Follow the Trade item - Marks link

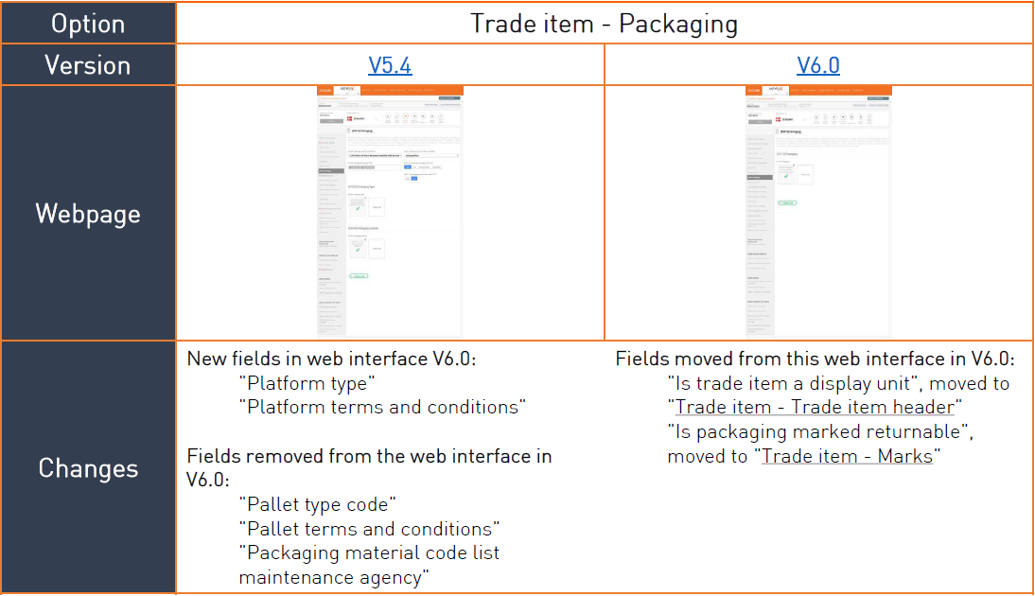(x=847, y=456)
